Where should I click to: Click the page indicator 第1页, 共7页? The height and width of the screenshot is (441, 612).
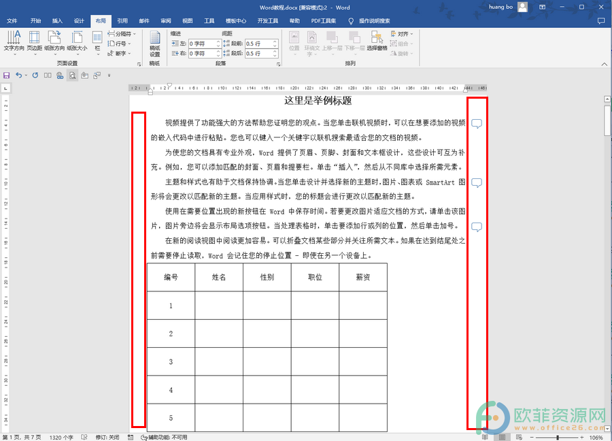click(22, 438)
